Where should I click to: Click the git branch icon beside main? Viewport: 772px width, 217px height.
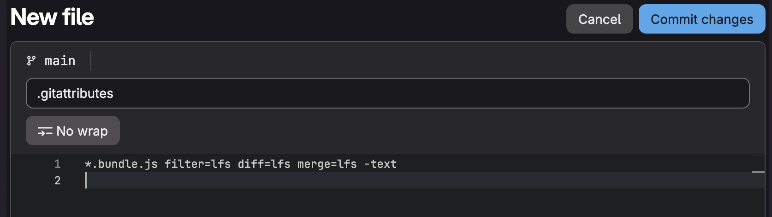(x=31, y=61)
